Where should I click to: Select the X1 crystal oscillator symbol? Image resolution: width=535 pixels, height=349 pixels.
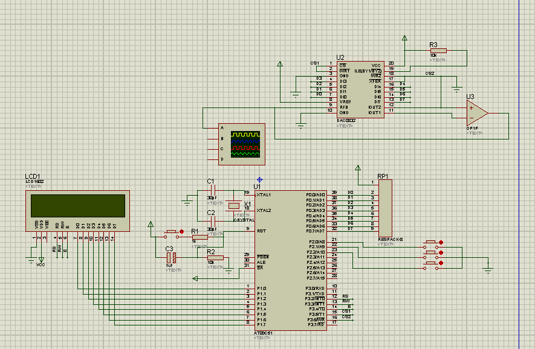click(x=234, y=205)
